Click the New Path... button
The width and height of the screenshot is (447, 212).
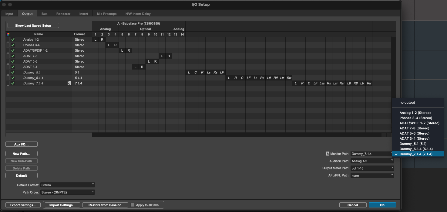pyautogui.click(x=22, y=154)
